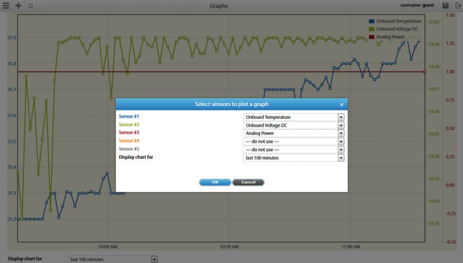Open the Sensor #4 dropdown

coord(294,141)
